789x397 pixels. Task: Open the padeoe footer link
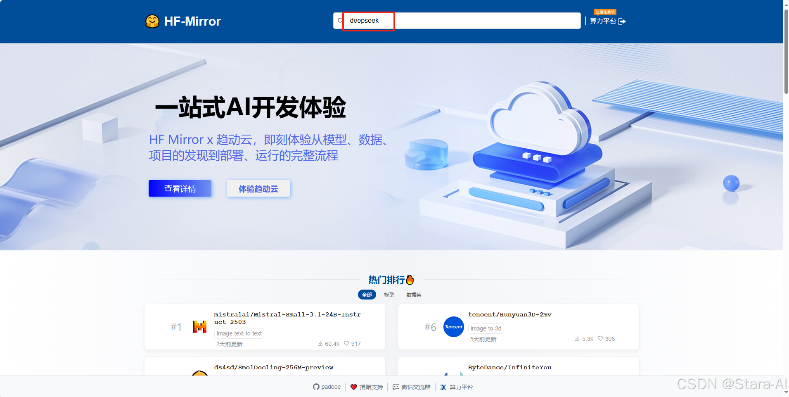[331, 387]
